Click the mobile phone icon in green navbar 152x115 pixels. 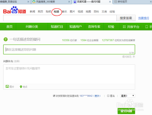(x=147, y=27)
